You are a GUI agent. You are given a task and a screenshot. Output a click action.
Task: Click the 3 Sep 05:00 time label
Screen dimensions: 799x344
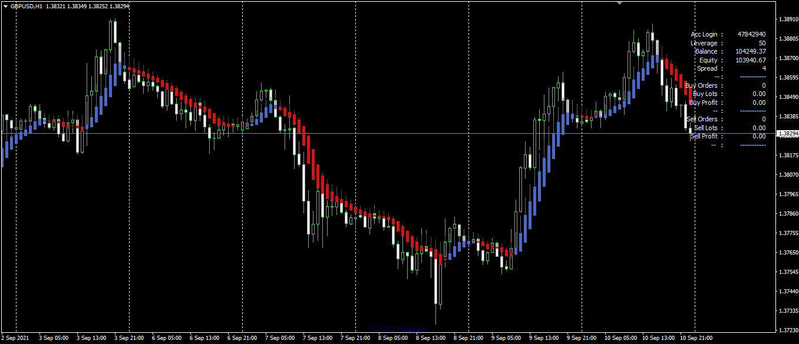(x=53, y=339)
